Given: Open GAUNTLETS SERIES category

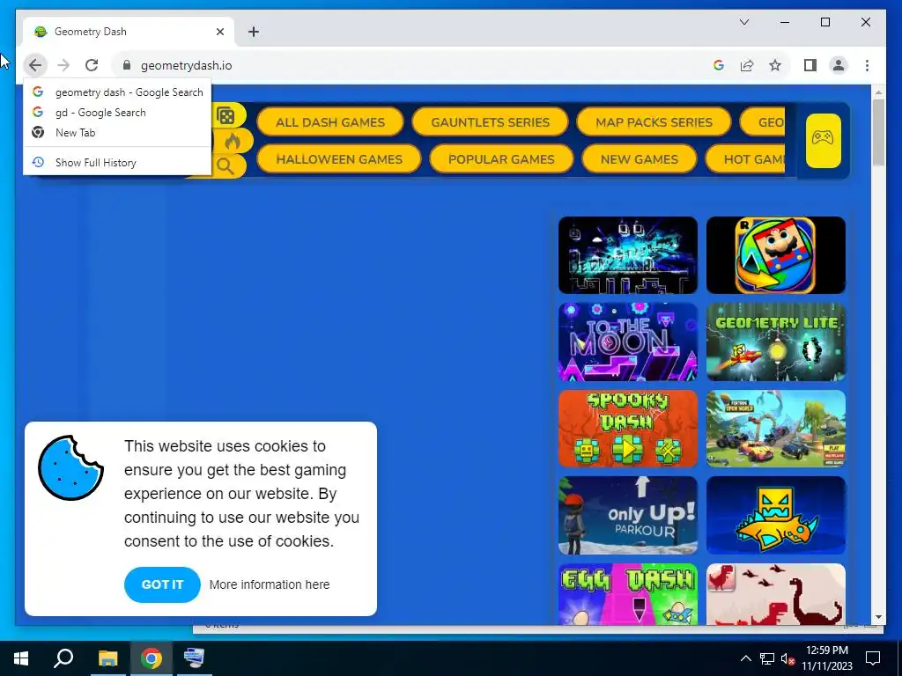Looking at the screenshot, I should pyautogui.click(x=490, y=121).
